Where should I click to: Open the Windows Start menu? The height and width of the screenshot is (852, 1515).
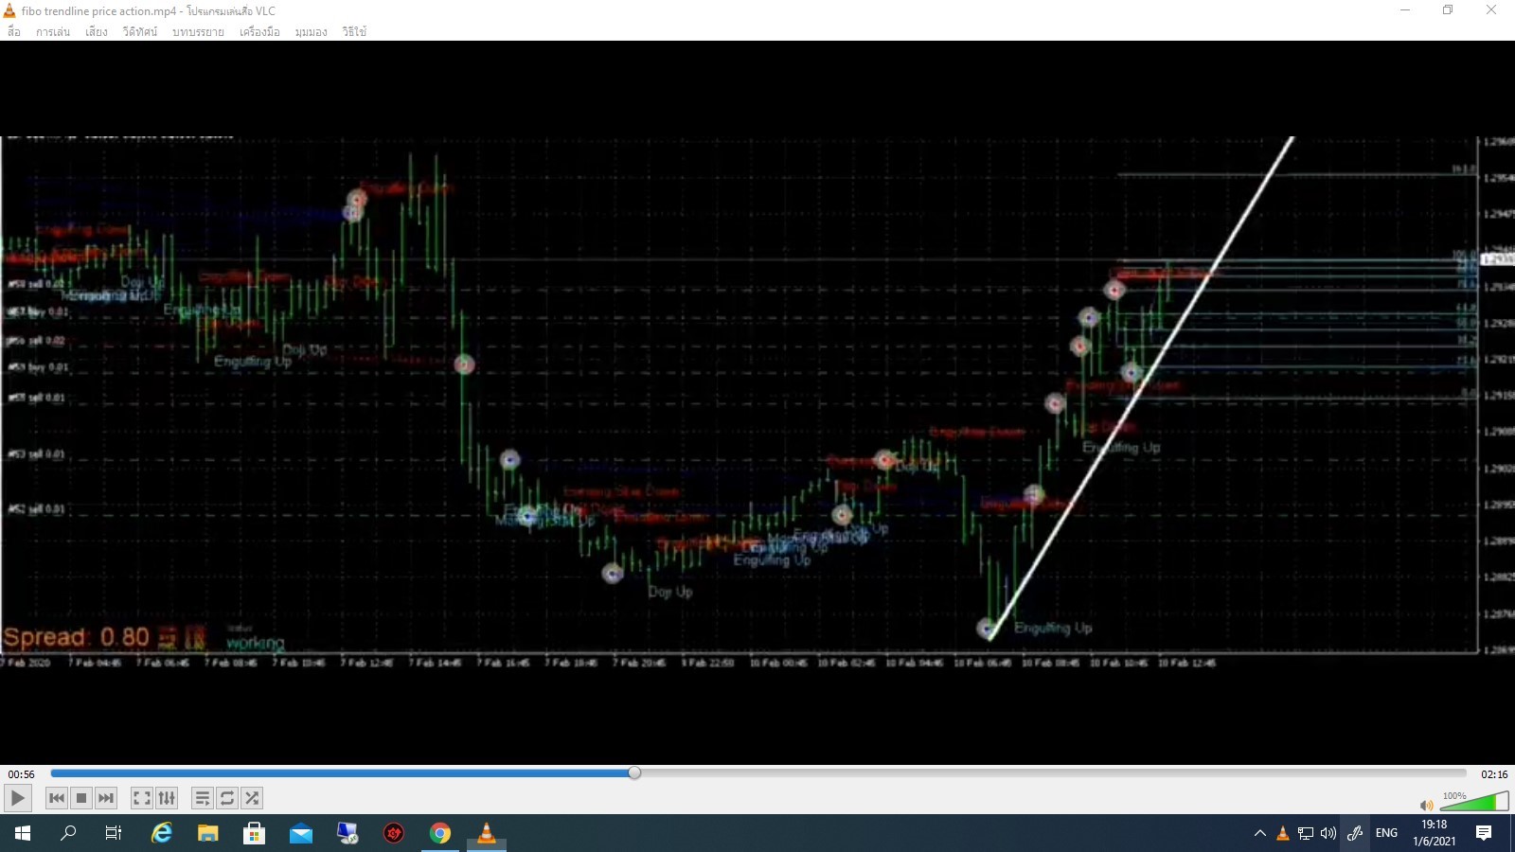23,833
